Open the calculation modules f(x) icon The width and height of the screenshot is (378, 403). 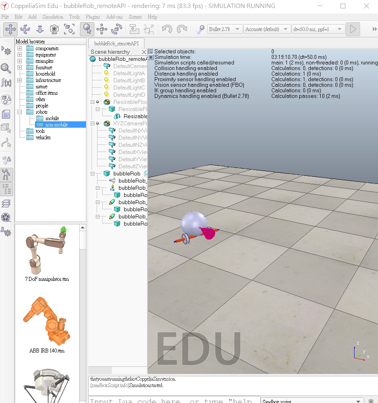click(x=6, y=83)
